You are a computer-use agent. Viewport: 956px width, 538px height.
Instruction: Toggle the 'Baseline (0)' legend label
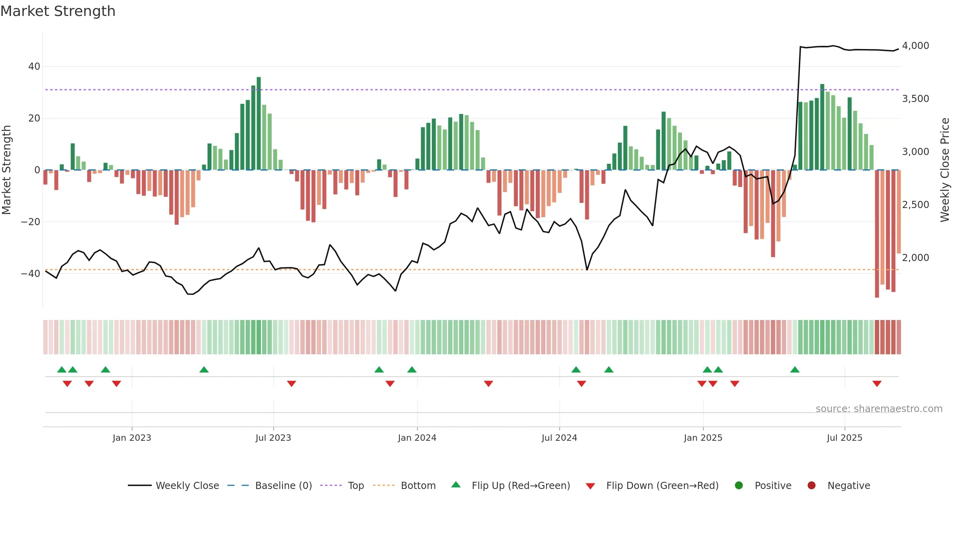tap(284, 485)
